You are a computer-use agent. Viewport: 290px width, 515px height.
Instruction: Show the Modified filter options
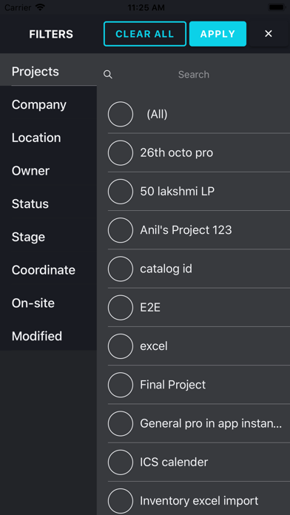[48, 337]
